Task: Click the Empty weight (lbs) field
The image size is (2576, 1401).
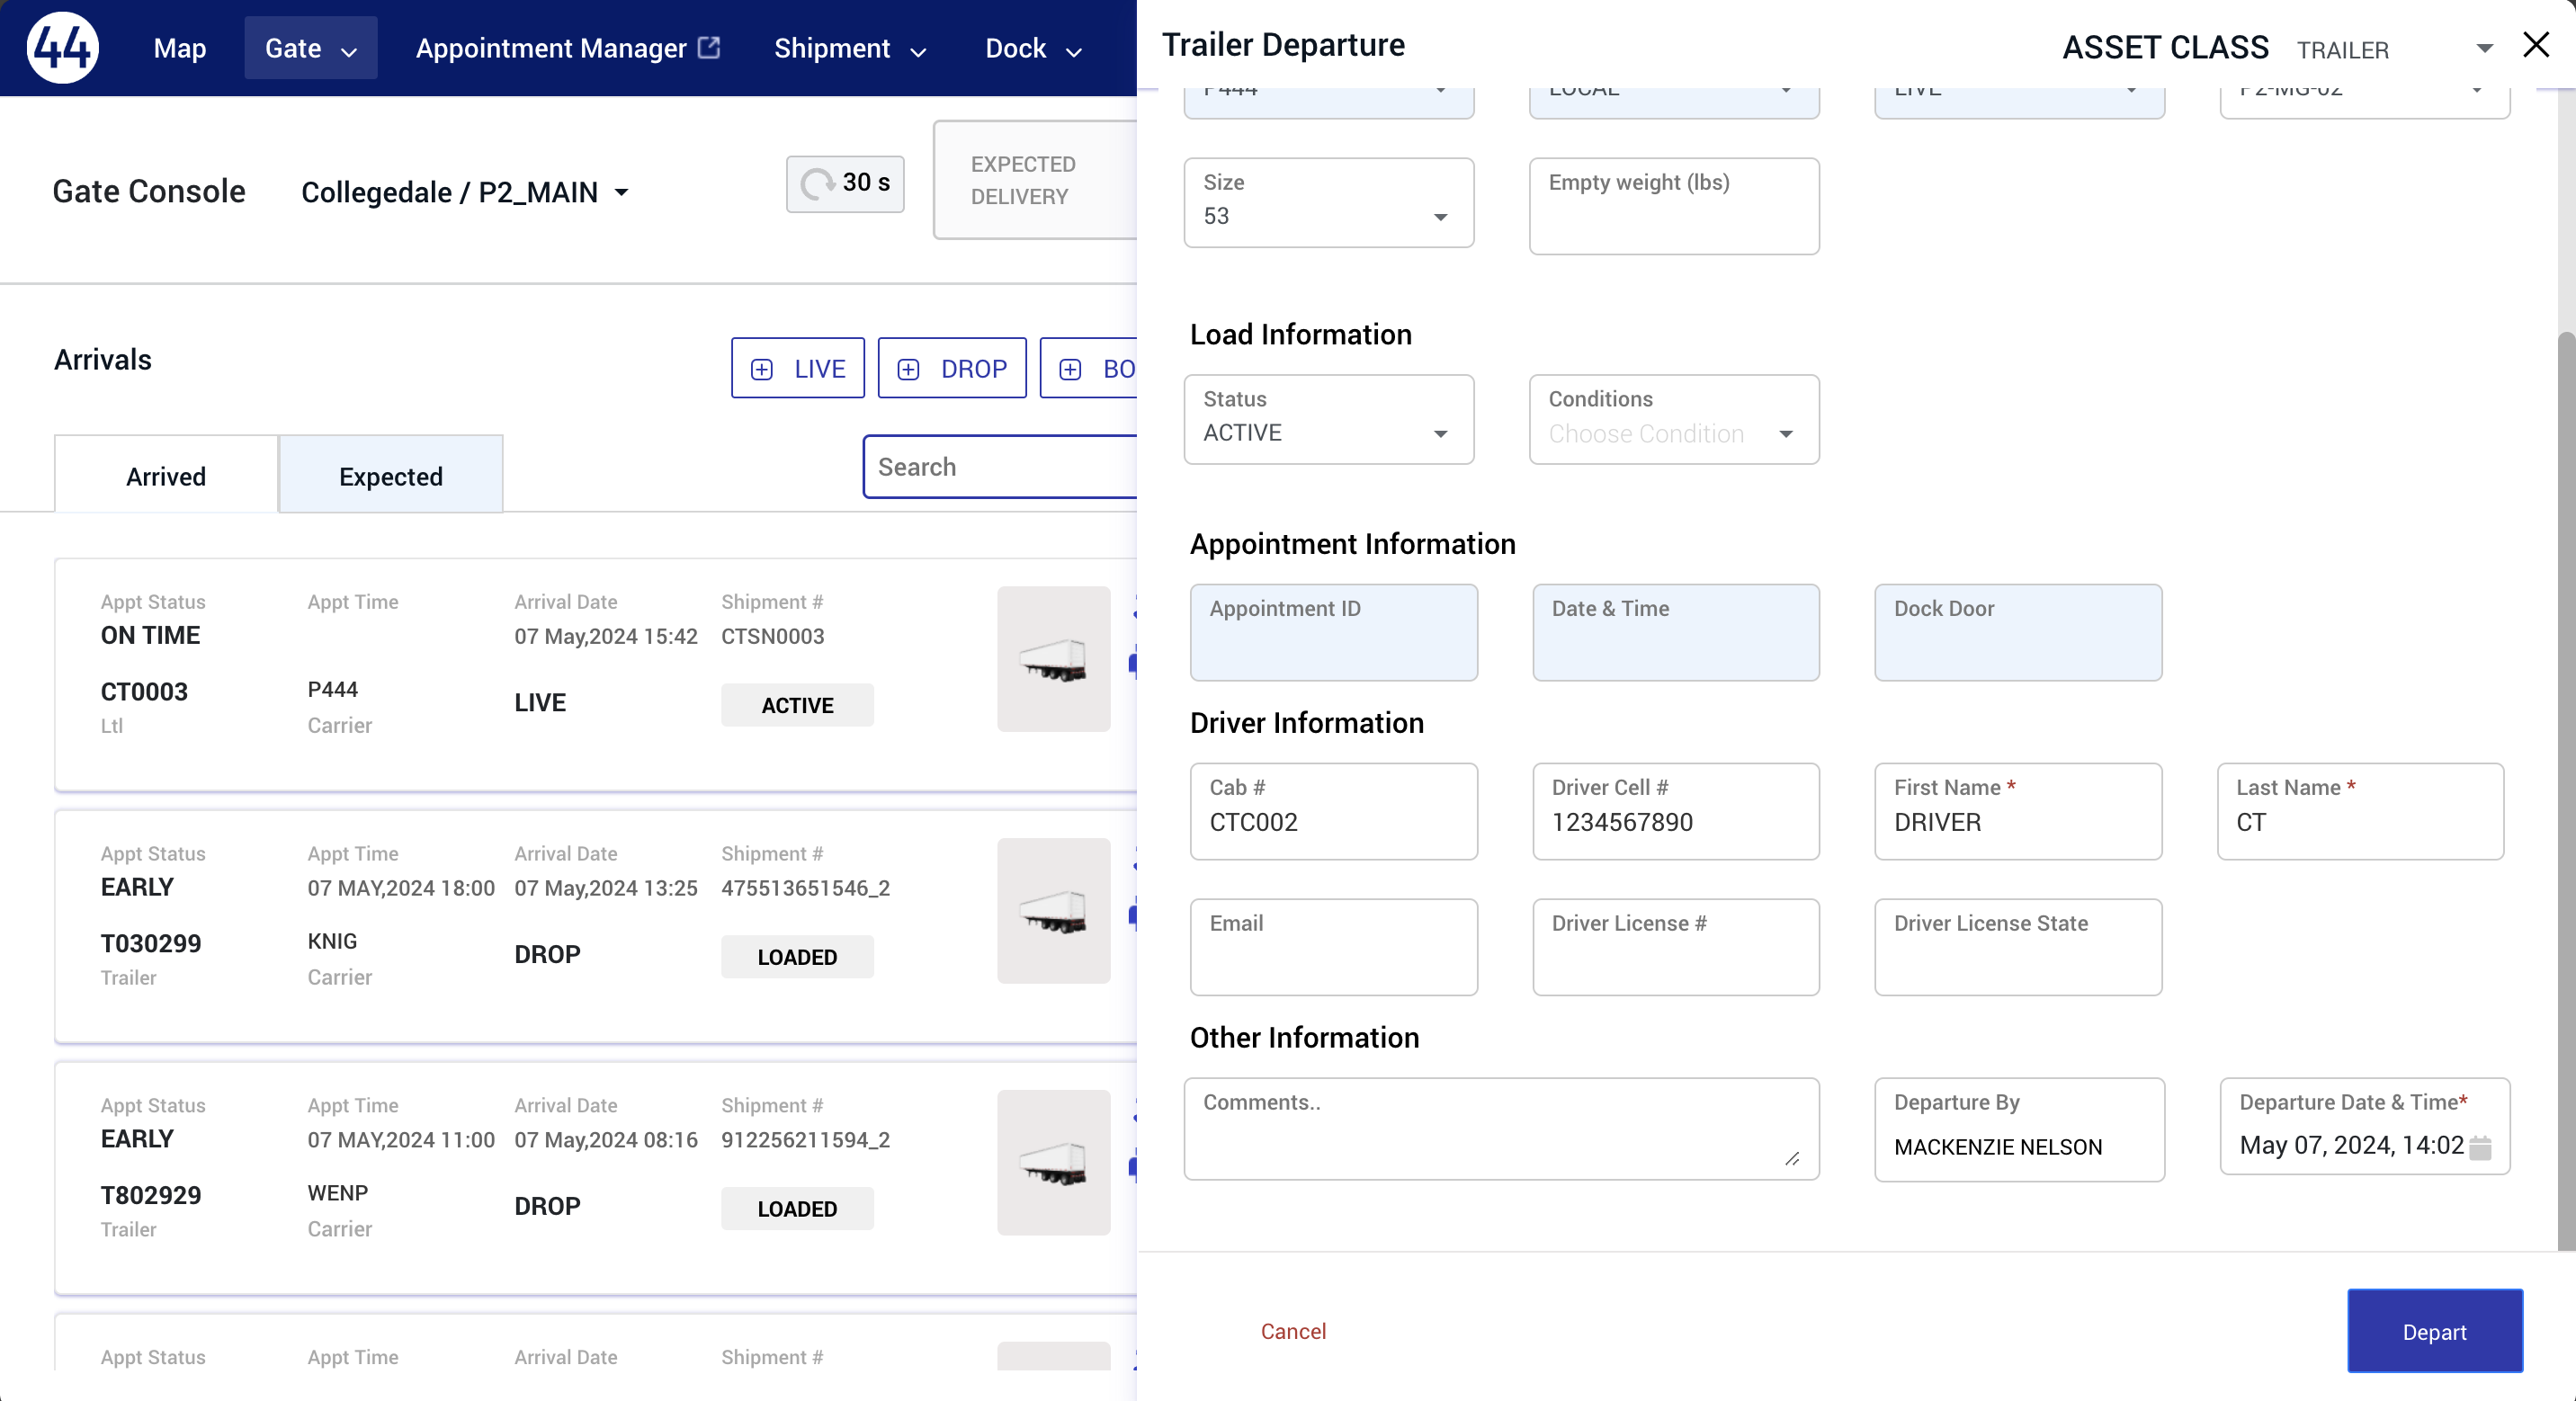Action: coord(1674,206)
